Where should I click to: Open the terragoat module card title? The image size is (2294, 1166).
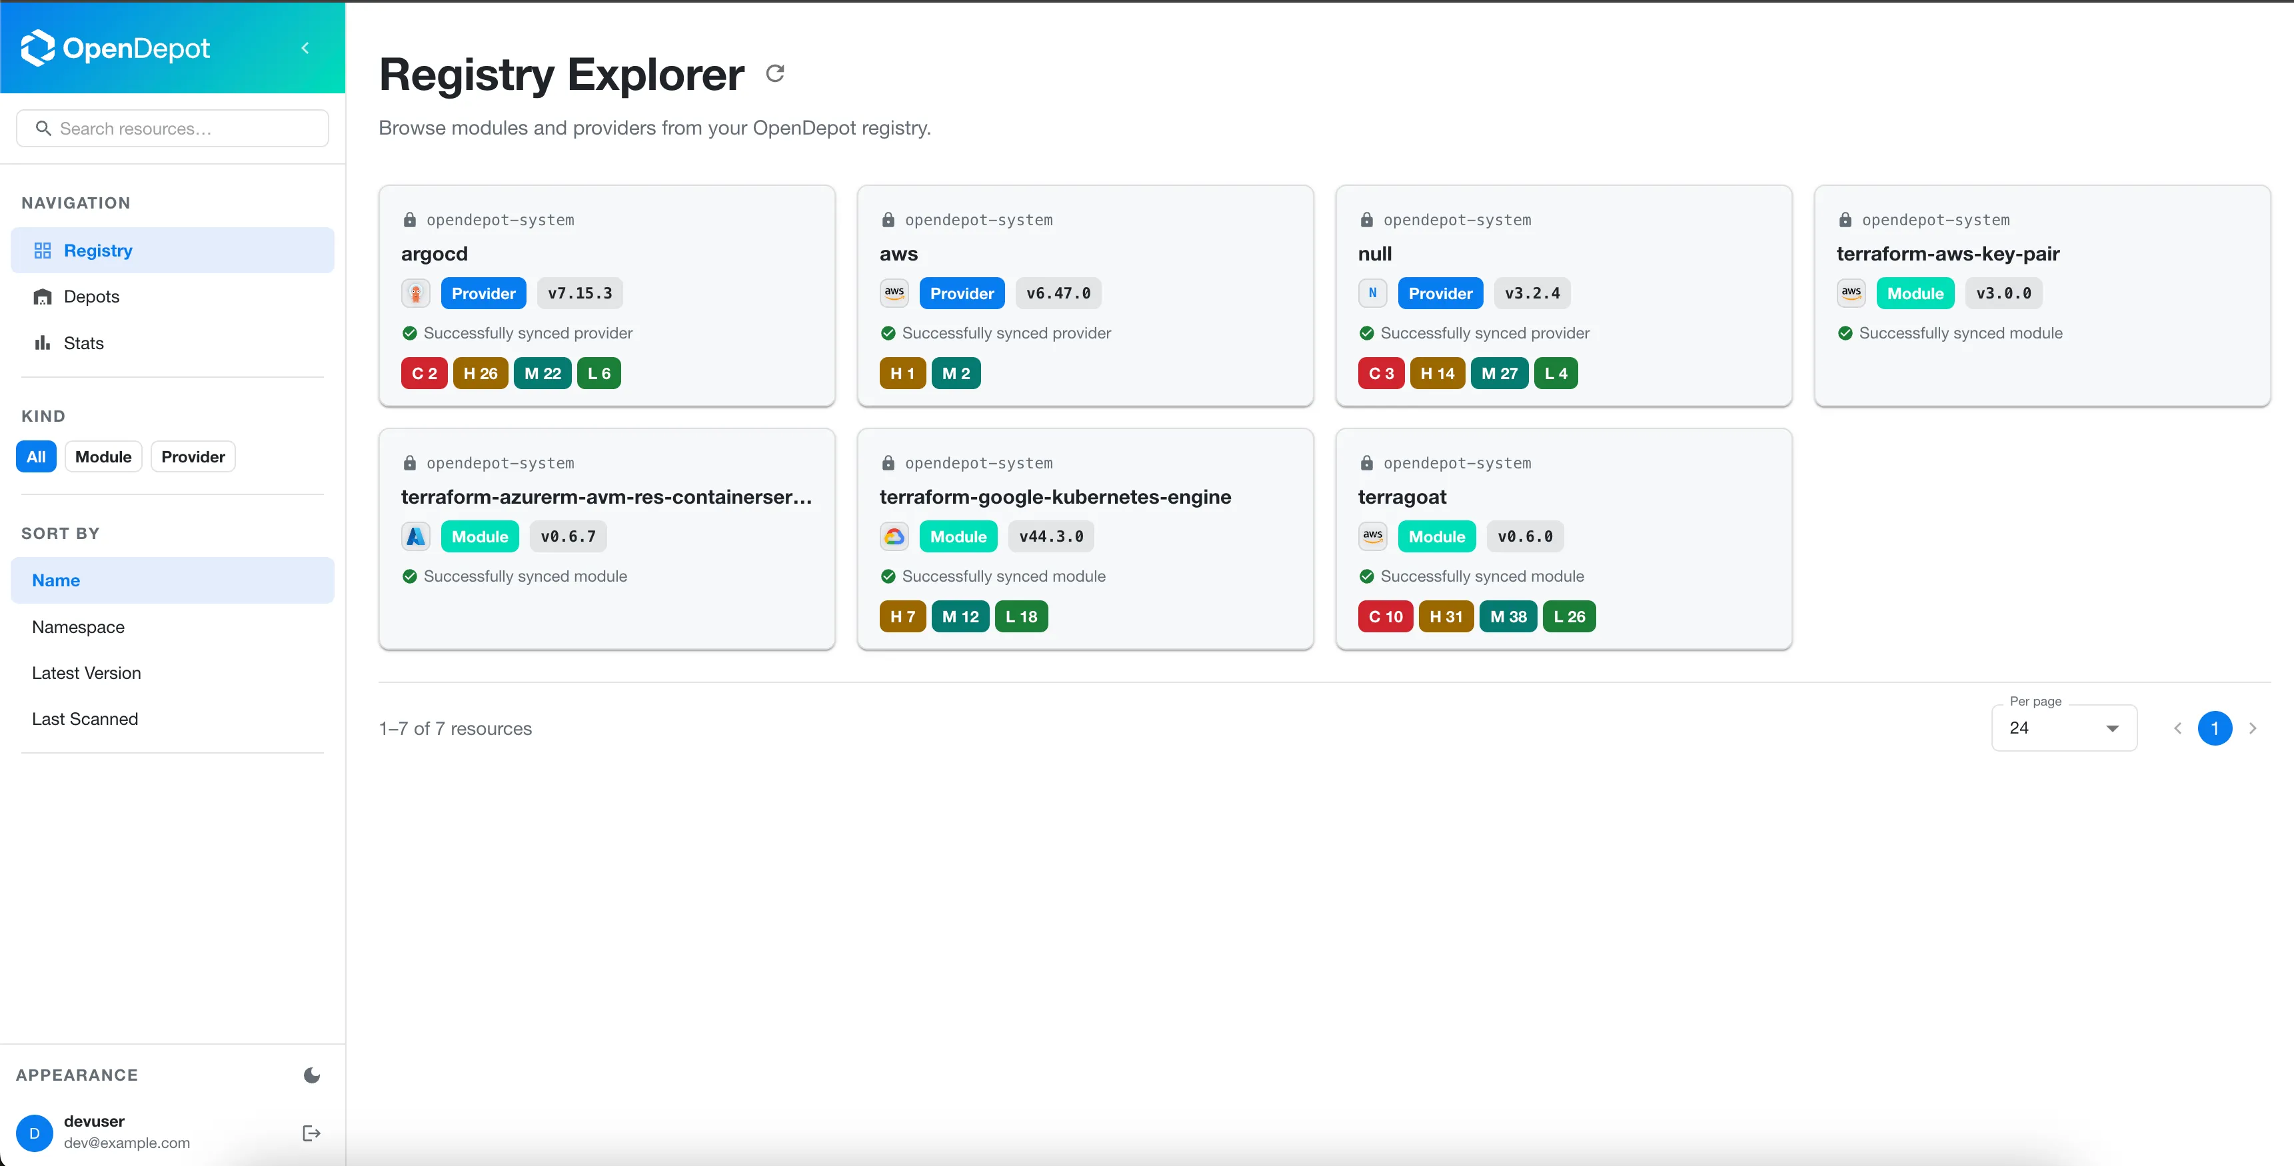point(1402,496)
